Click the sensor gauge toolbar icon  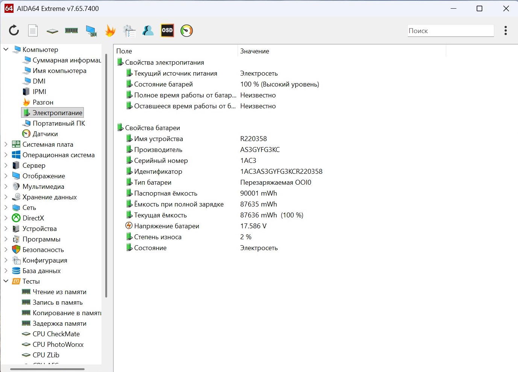[186, 30]
